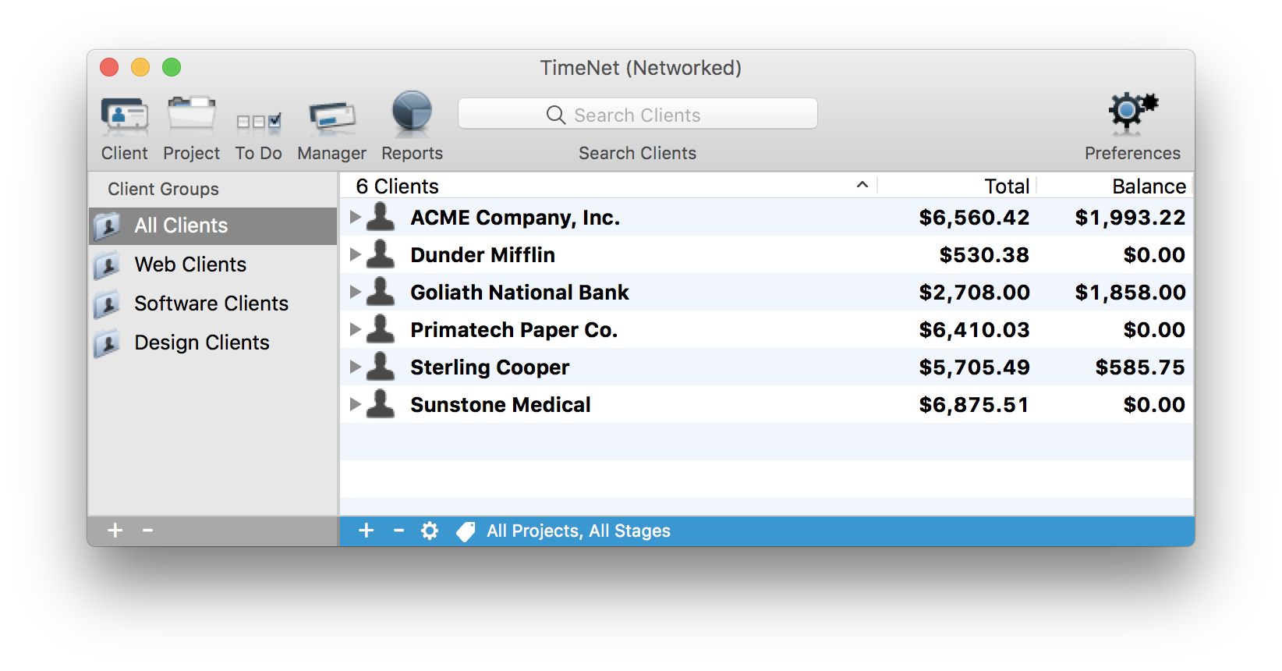Select Software Clients group
Screen dimensions: 1282x671
point(213,304)
